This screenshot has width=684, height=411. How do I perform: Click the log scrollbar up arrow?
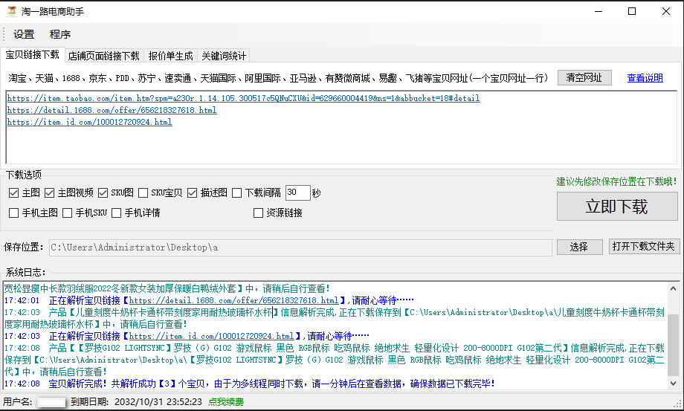[673, 288]
